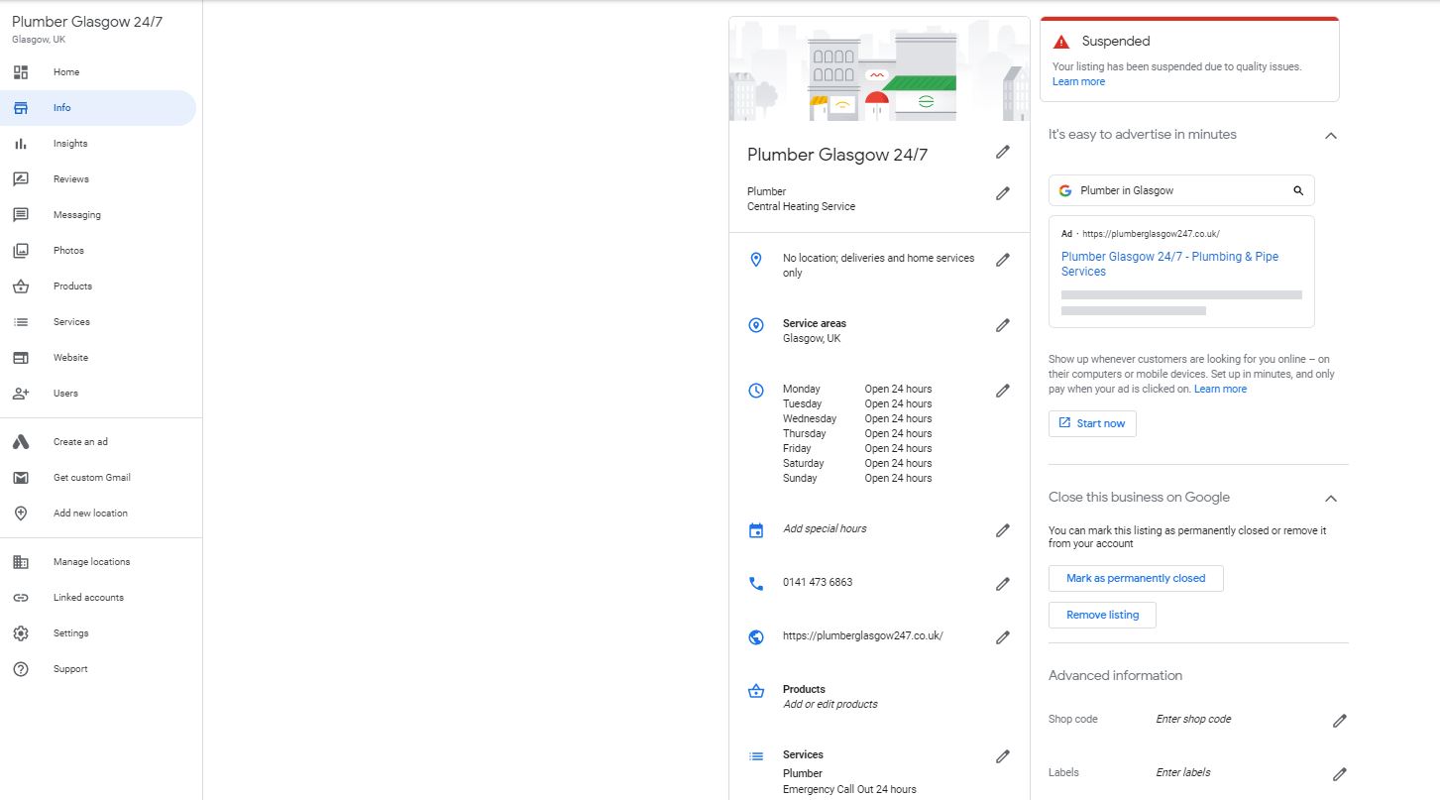Collapse the Close this business section
The image size is (1440, 800).
1331,499
